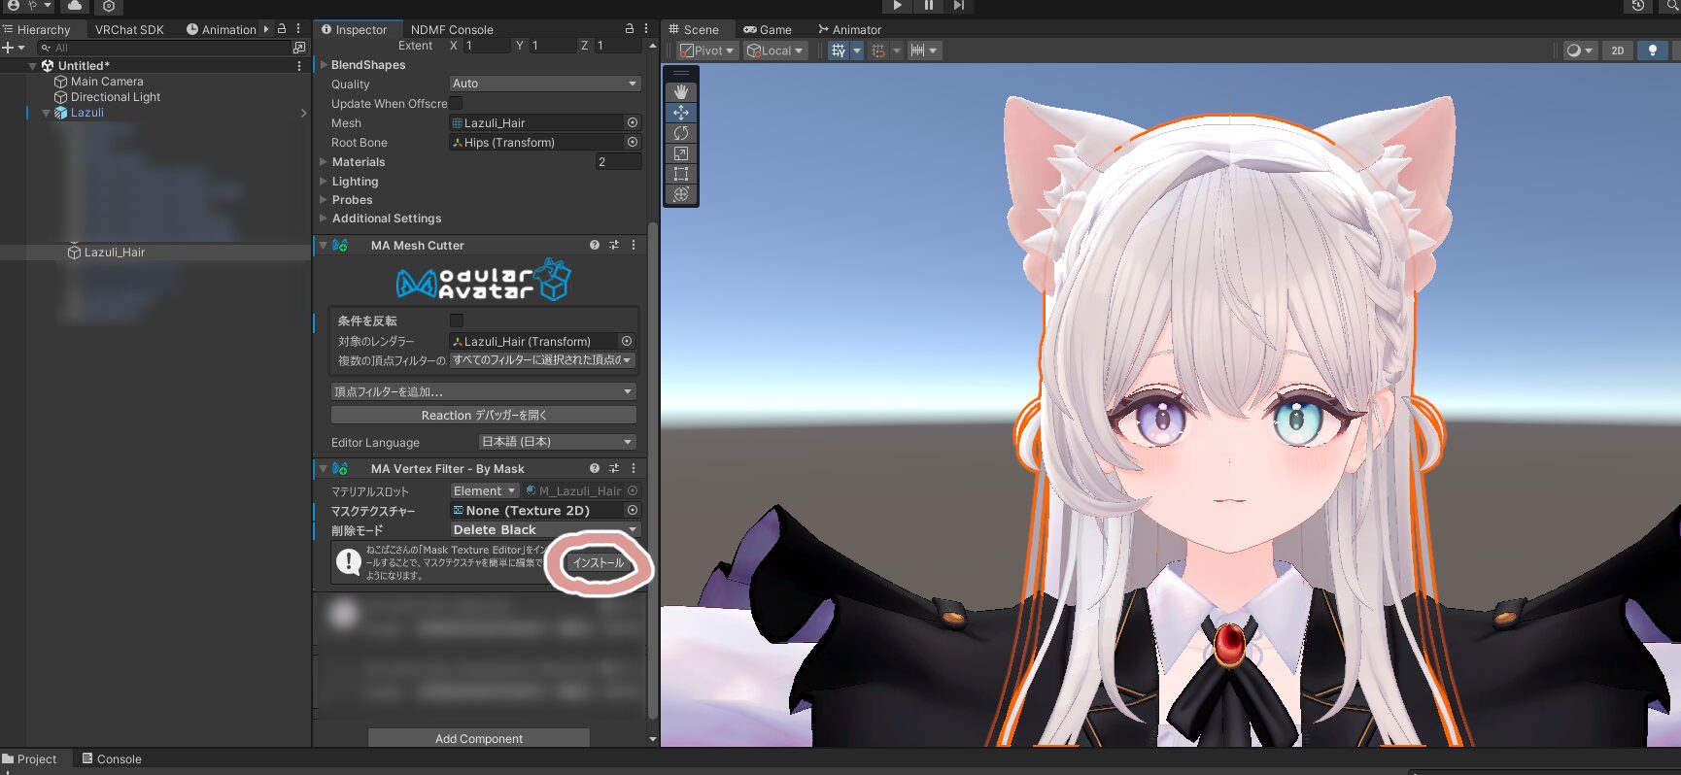Viewport: 1681px width, 775px height.
Task: Select the Move tool in scene toolbar
Action: (680, 113)
